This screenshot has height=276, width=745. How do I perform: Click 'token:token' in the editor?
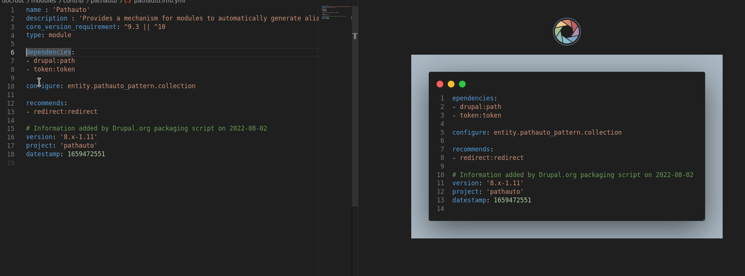click(x=54, y=69)
